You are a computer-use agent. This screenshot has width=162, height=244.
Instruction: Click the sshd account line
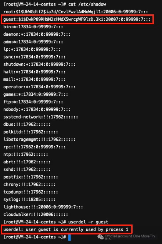(x=27, y=169)
